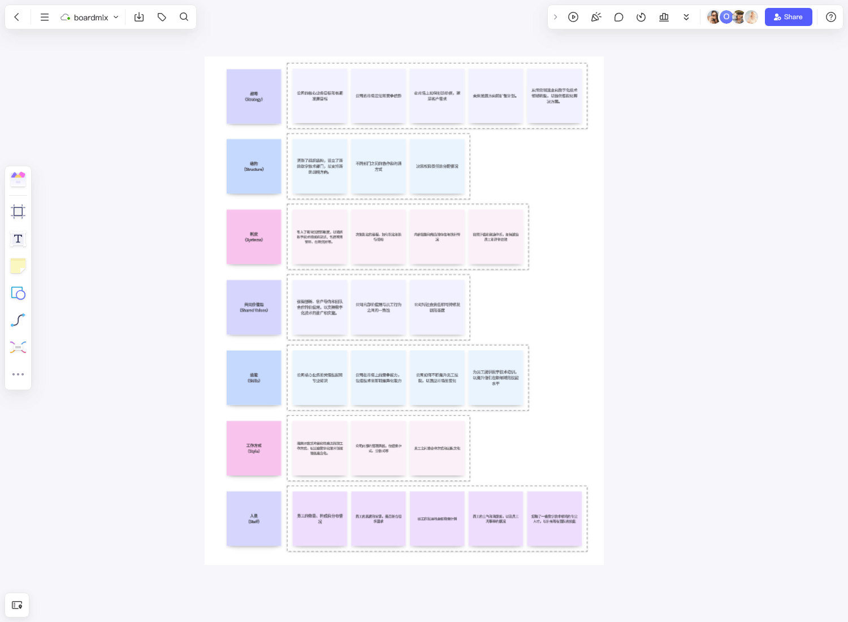Select the Structure category sticky note

click(x=254, y=167)
